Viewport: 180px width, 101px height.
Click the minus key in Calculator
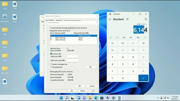pos(143,64)
